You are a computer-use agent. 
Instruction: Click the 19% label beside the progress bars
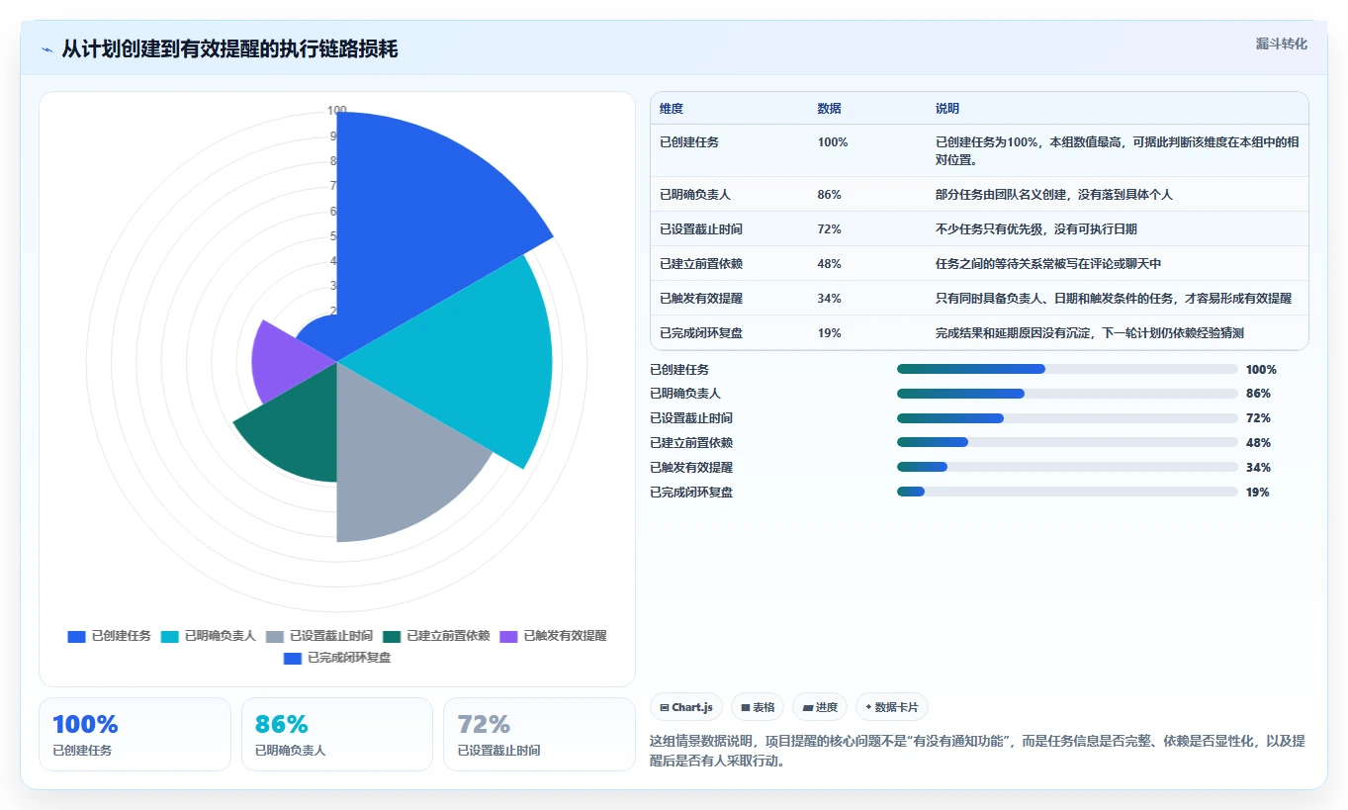point(1258,493)
